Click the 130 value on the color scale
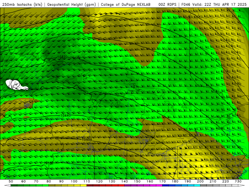Viewport: 249px width, 187px height. click(112, 181)
